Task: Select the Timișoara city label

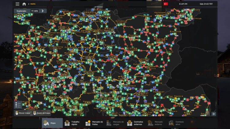Action: click(x=155, y=109)
